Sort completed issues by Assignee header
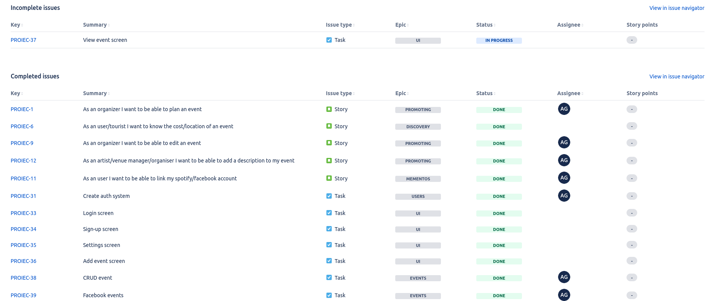 pos(570,93)
